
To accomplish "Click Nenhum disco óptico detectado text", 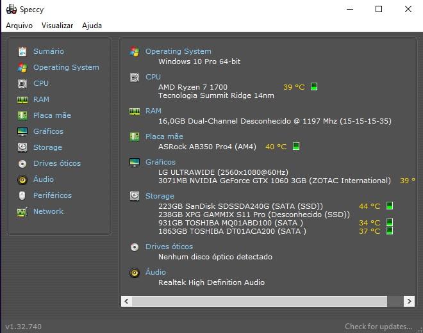I will (x=215, y=257).
